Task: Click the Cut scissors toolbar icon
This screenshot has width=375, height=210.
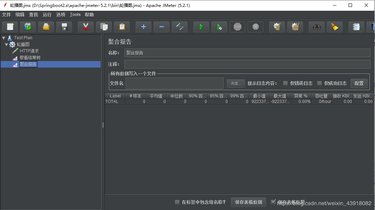Action: point(86,27)
